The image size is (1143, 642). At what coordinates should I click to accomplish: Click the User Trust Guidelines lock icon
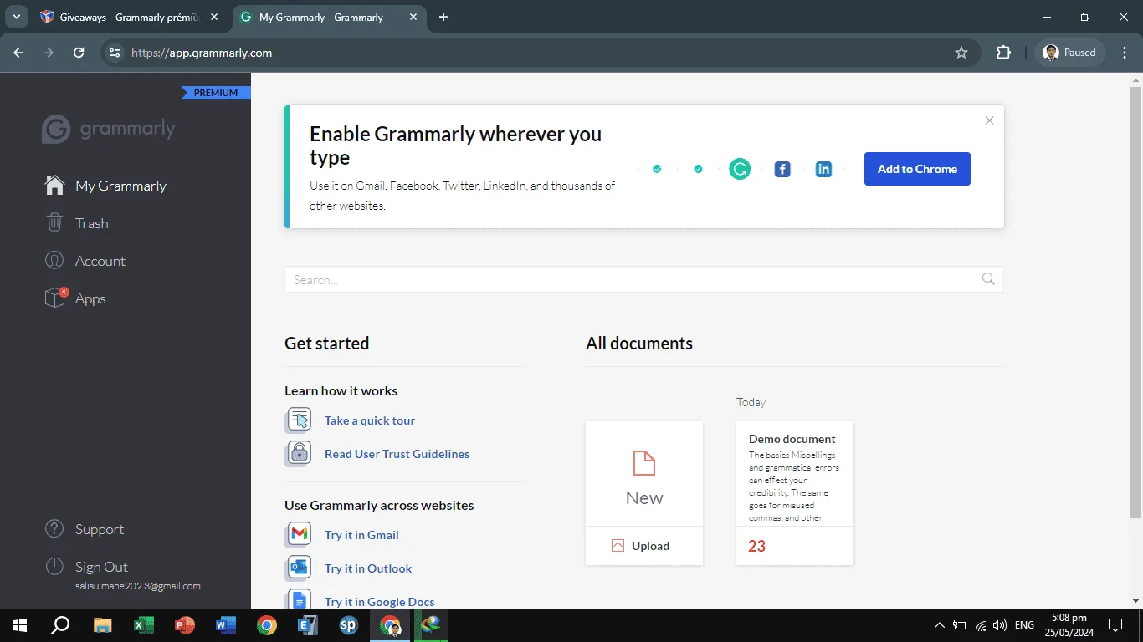pyautogui.click(x=299, y=453)
